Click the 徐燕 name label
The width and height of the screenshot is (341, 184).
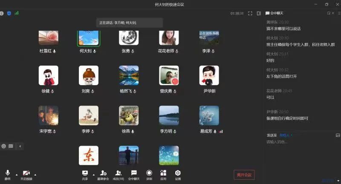click(126, 131)
